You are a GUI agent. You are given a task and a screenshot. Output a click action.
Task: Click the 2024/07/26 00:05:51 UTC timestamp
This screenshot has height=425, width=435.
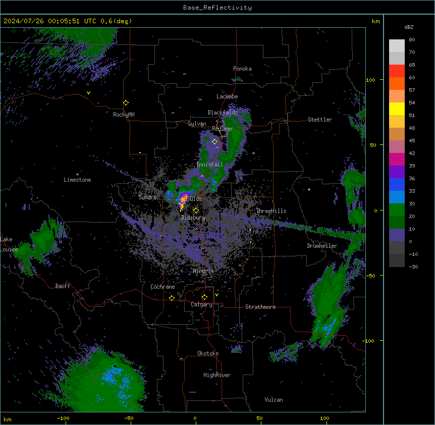point(50,21)
